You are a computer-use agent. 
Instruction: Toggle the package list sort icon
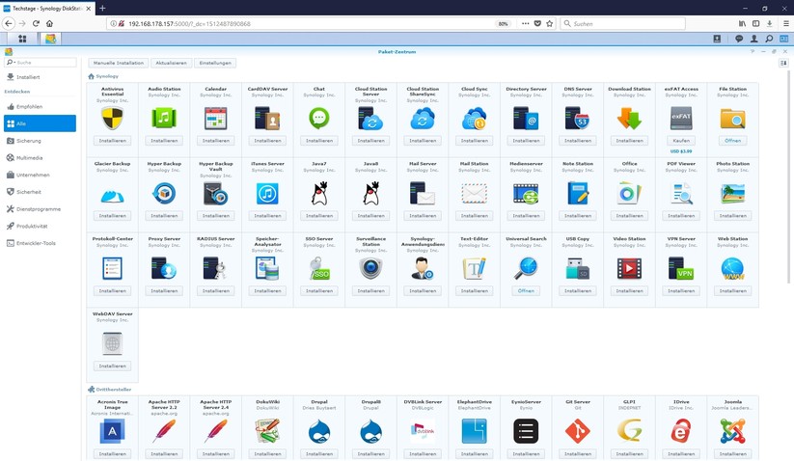click(783, 63)
